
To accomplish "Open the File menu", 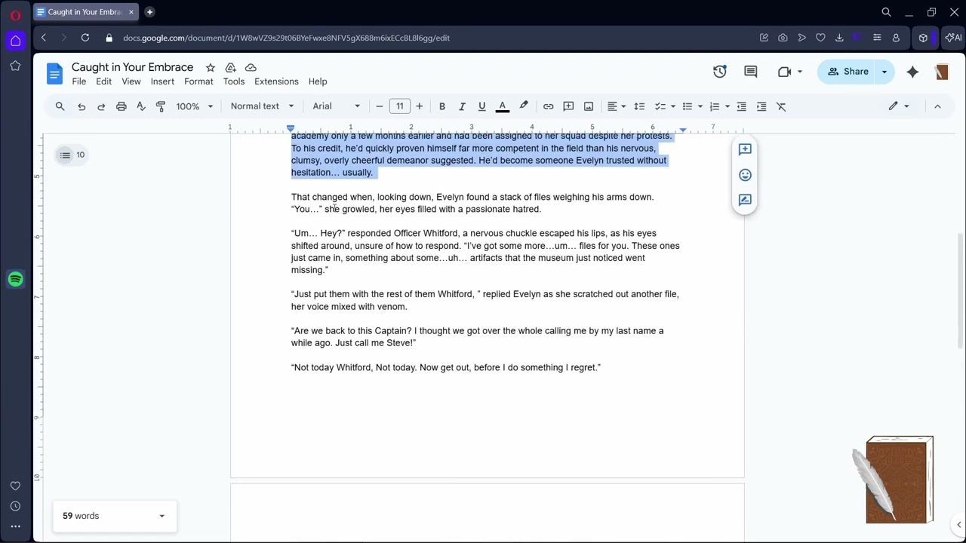I will point(79,81).
